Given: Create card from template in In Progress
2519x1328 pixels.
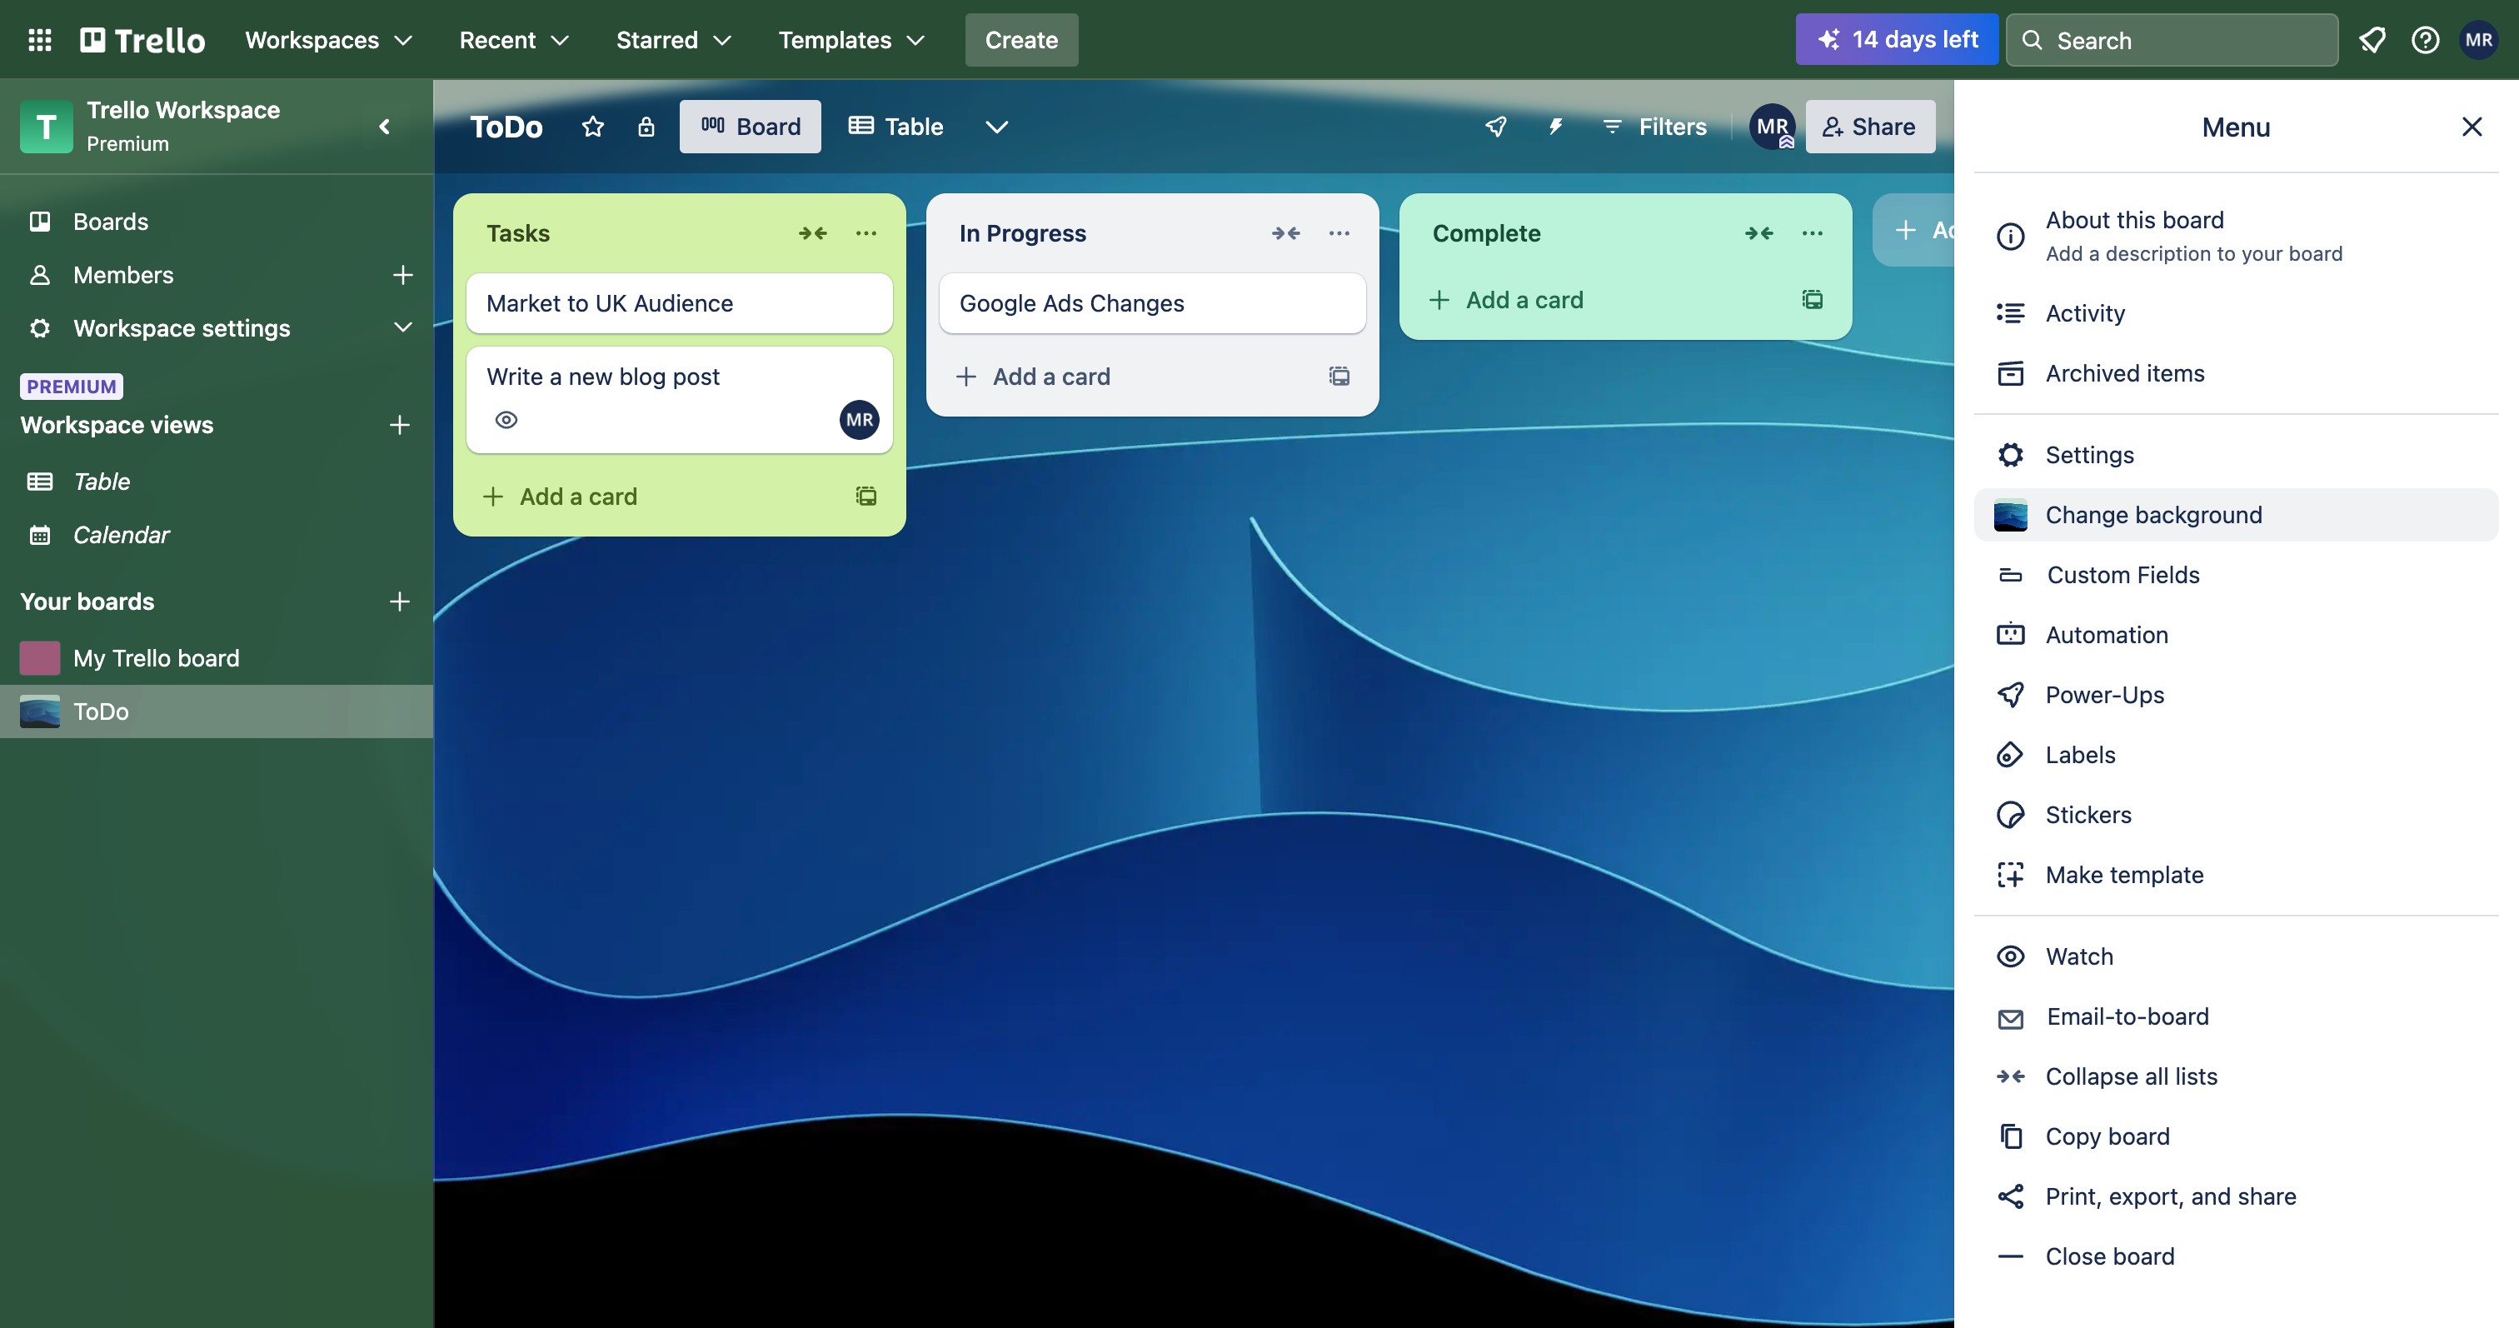Looking at the screenshot, I should pyautogui.click(x=1339, y=376).
